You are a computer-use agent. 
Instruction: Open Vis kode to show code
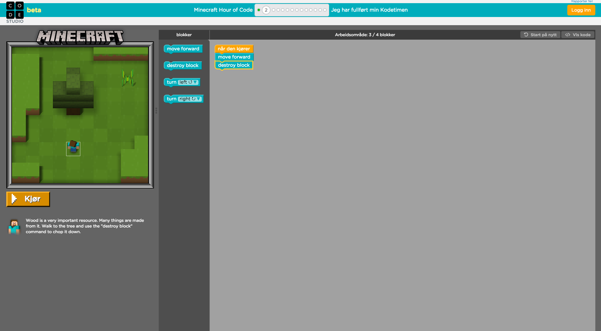coord(578,35)
